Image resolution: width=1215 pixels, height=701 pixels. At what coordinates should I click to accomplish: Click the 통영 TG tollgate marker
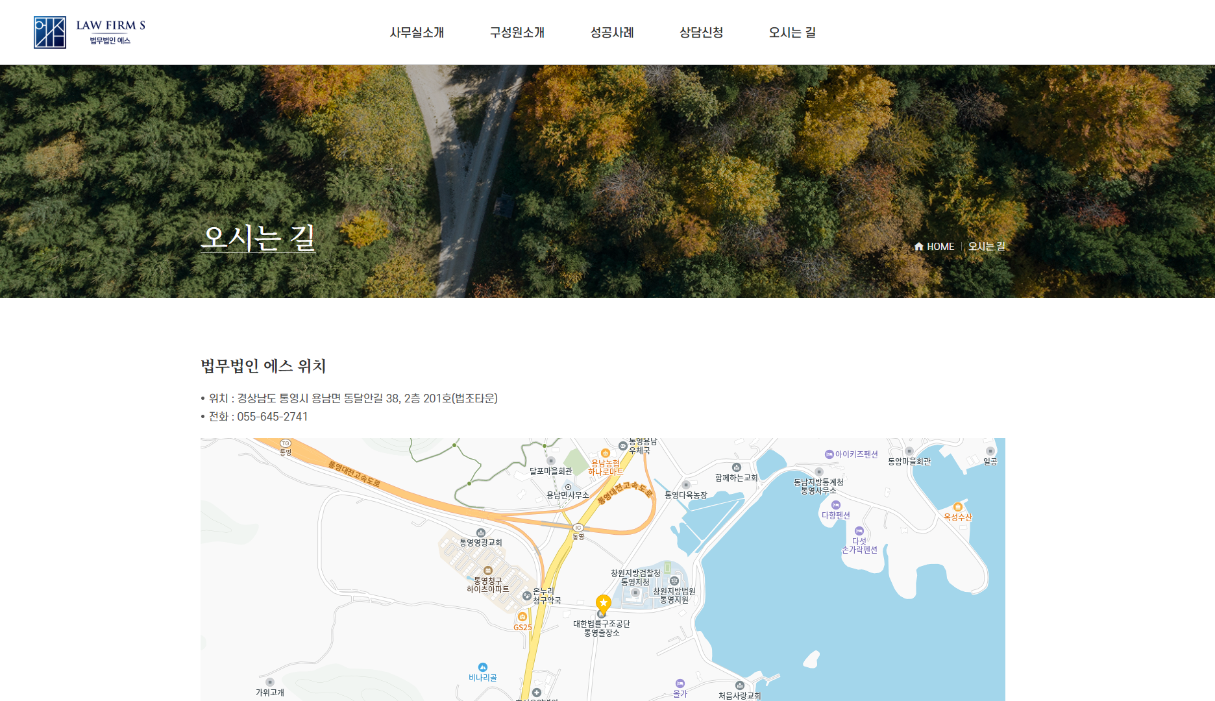click(x=286, y=444)
